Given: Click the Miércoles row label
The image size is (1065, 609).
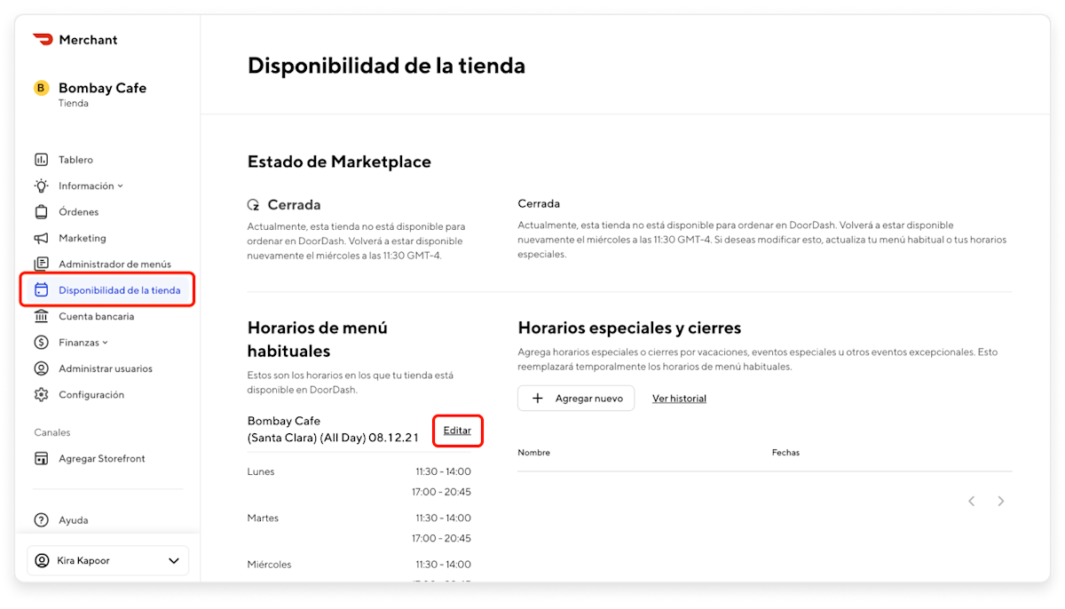Looking at the screenshot, I should coord(269,565).
